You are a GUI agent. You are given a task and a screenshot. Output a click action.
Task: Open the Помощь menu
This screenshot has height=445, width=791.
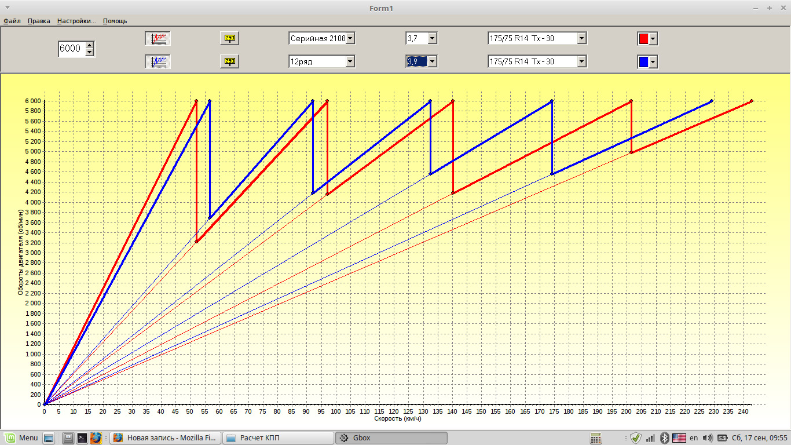(115, 21)
